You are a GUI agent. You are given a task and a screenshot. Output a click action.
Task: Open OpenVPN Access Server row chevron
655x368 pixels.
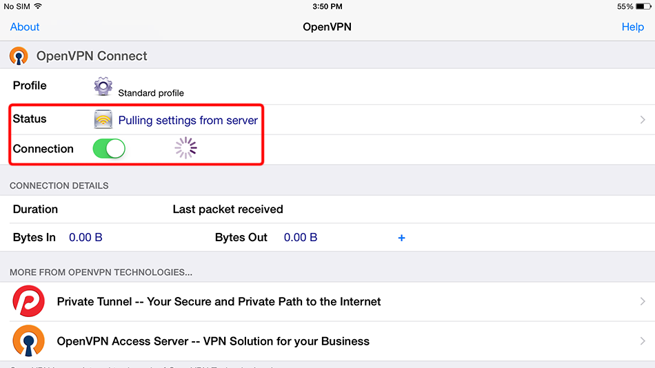pos(642,341)
